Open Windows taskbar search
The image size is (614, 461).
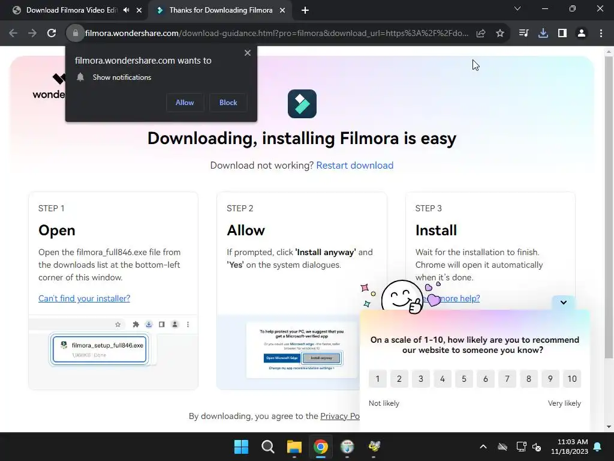[x=268, y=447]
